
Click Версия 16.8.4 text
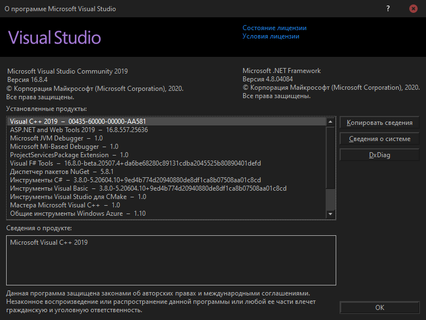pyautogui.click(x=27, y=80)
